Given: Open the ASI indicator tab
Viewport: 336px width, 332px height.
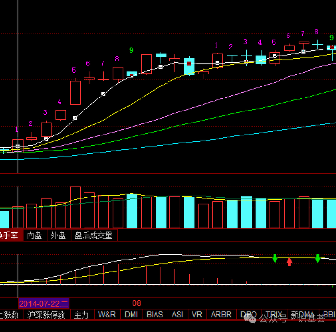Looking at the screenshot, I should tap(178, 315).
